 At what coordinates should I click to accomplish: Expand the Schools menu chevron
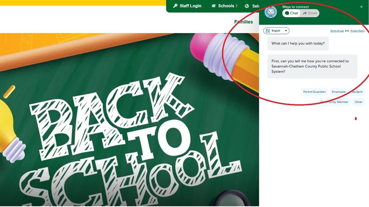[x=237, y=6]
